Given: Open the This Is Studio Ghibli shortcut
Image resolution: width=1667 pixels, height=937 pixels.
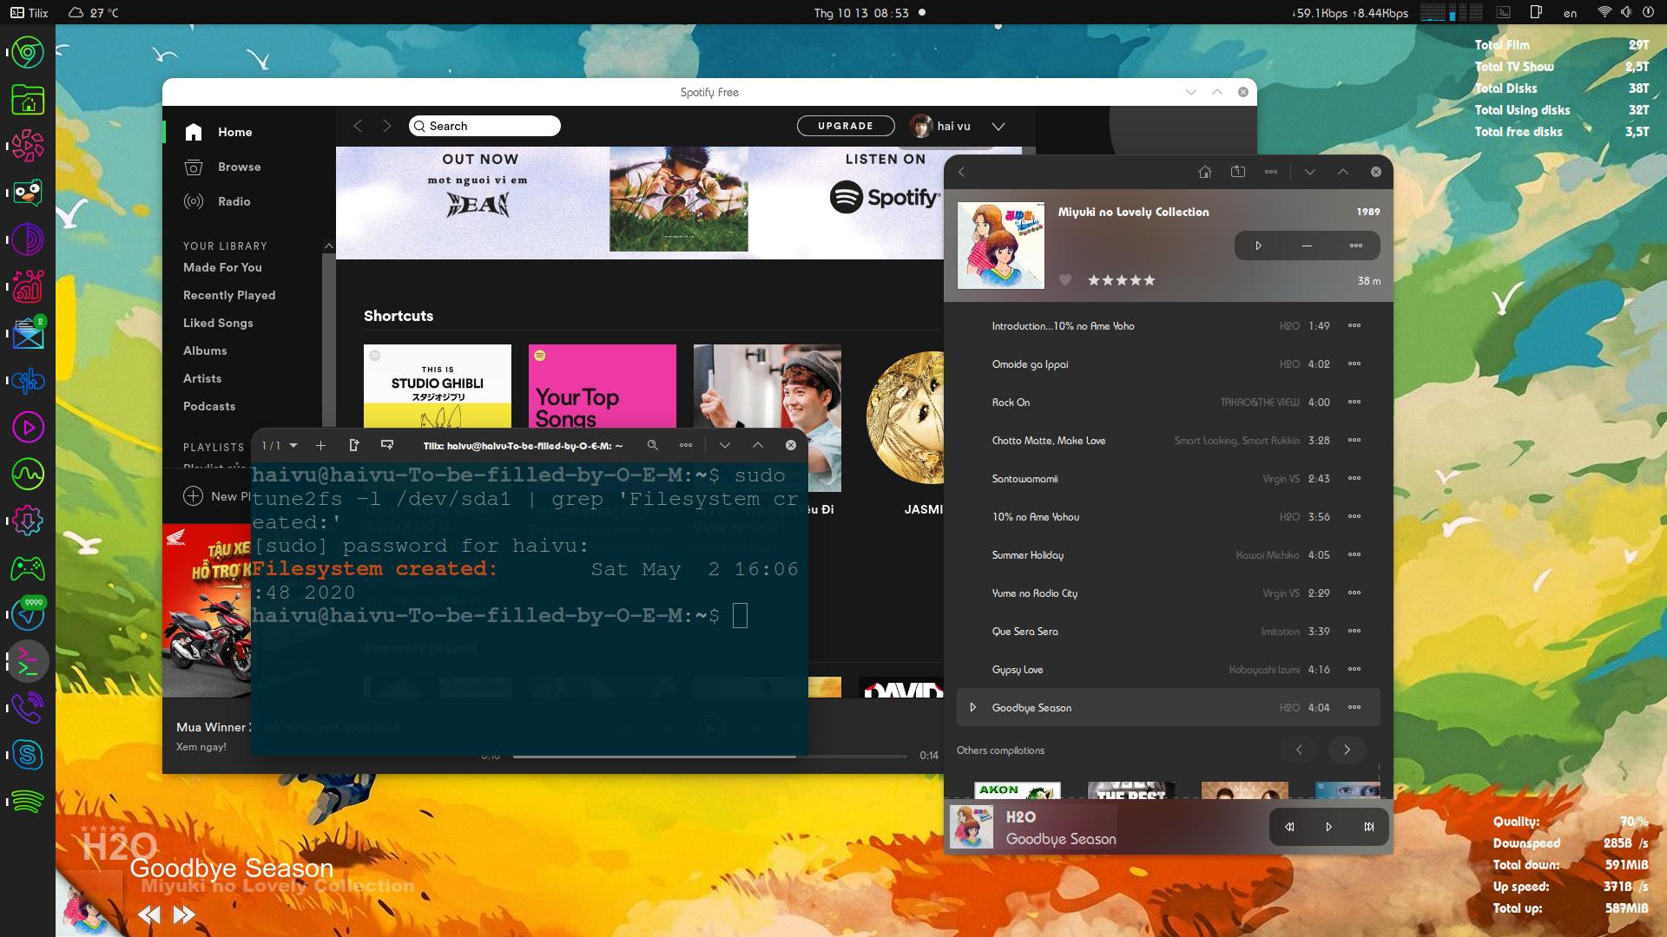Looking at the screenshot, I should tap(438, 387).
